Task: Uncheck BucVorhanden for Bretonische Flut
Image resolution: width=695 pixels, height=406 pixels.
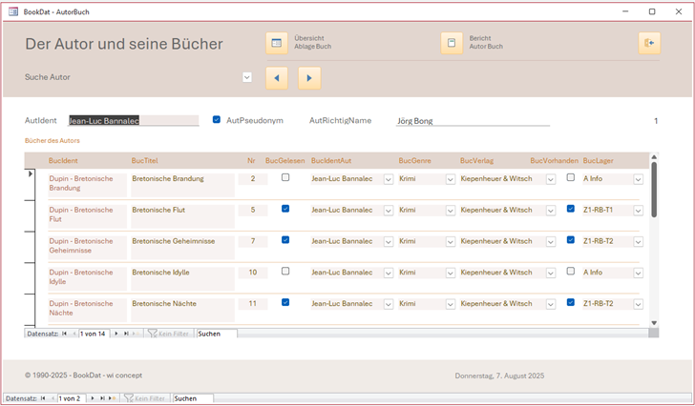Action: click(570, 209)
